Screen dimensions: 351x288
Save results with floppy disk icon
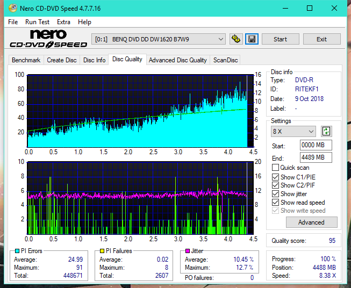point(252,39)
